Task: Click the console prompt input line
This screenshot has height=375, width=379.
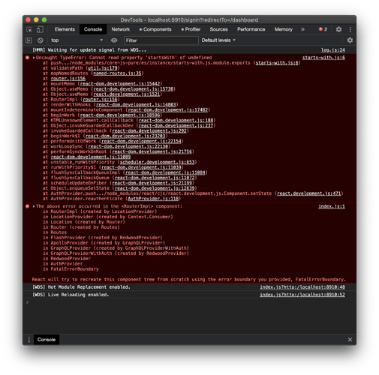Action: point(189,302)
